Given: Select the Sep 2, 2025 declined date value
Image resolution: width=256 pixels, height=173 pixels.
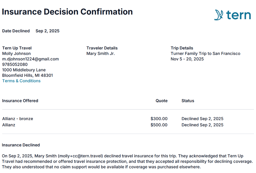Looking at the screenshot, I should tap(47, 31).
